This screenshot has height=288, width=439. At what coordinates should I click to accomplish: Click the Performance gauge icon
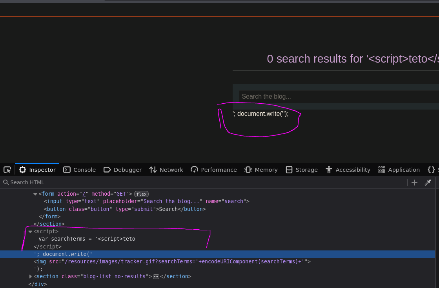click(194, 169)
